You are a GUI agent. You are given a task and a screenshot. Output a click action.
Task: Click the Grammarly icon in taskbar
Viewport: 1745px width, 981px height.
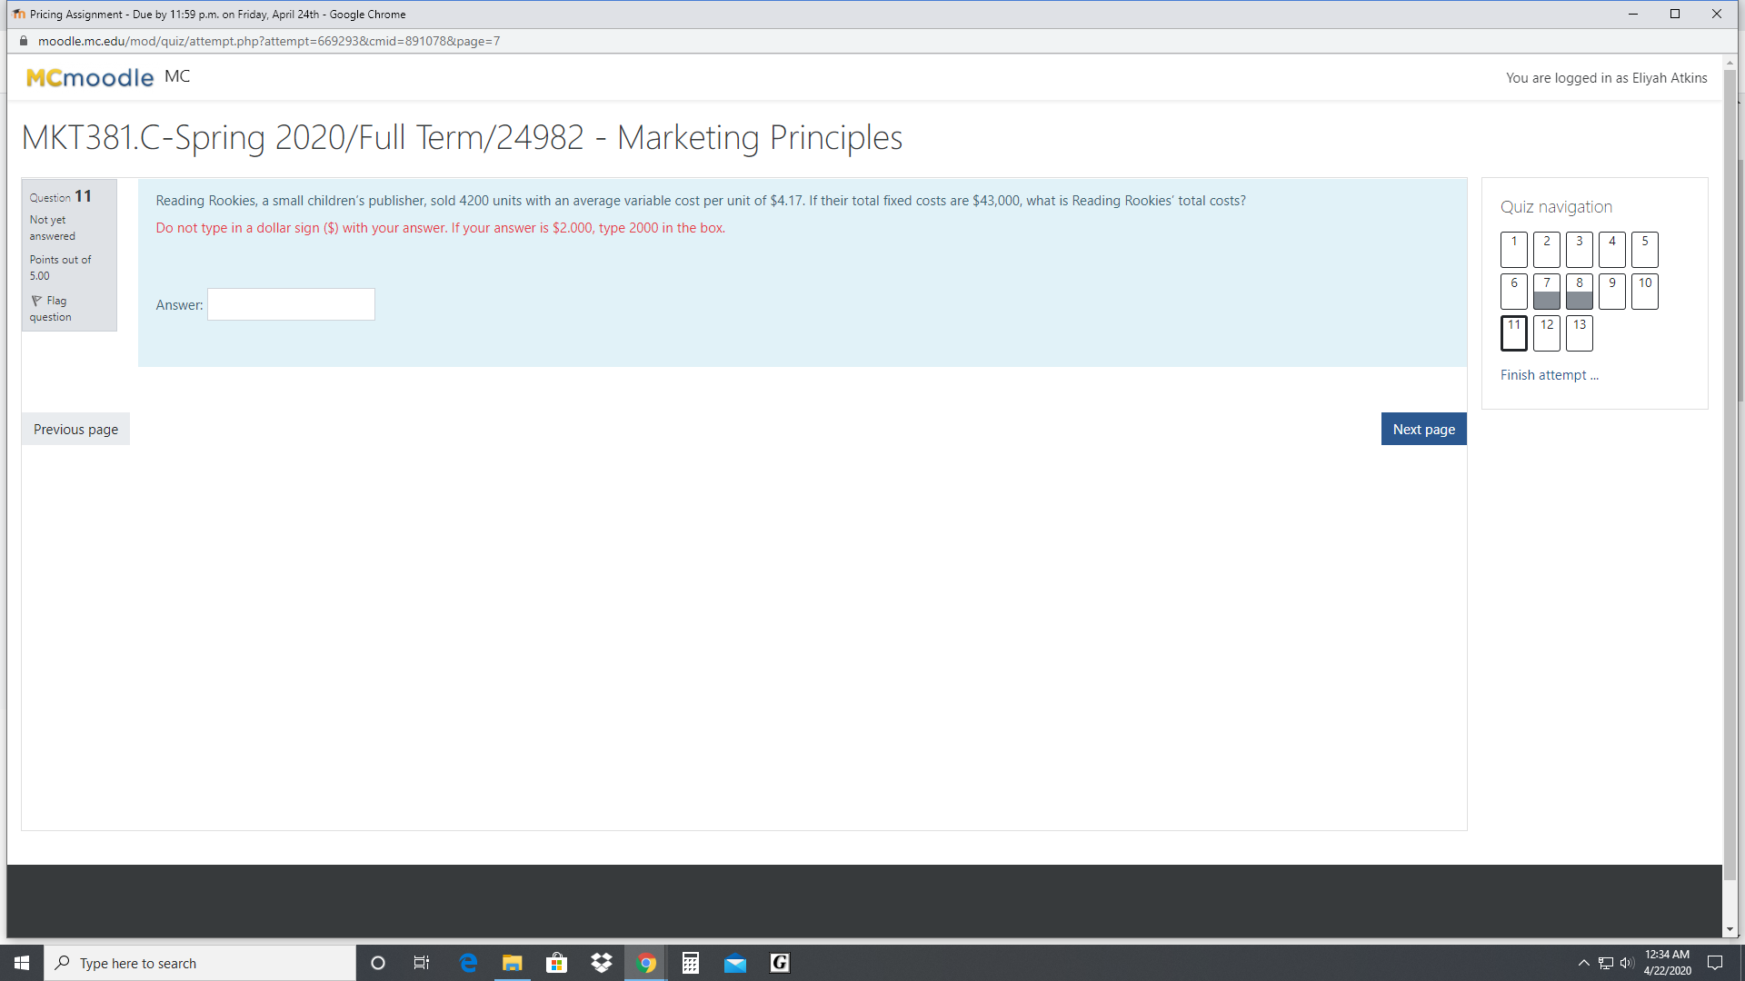click(780, 962)
